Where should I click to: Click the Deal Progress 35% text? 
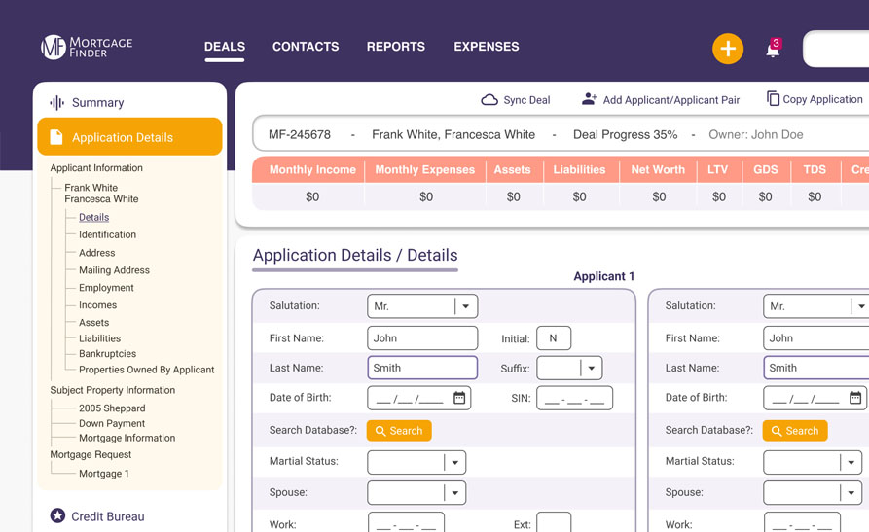[625, 134]
